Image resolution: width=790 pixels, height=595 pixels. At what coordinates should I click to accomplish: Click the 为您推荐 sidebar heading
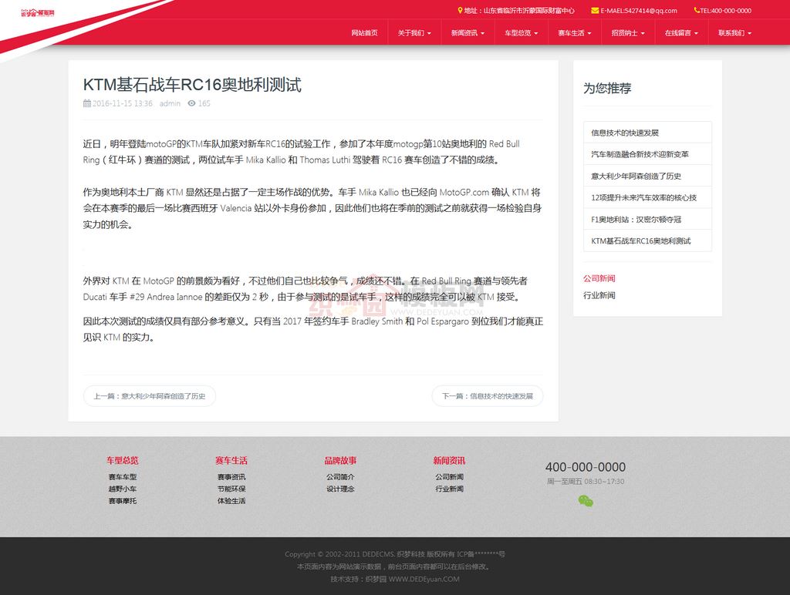coord(607,88)
